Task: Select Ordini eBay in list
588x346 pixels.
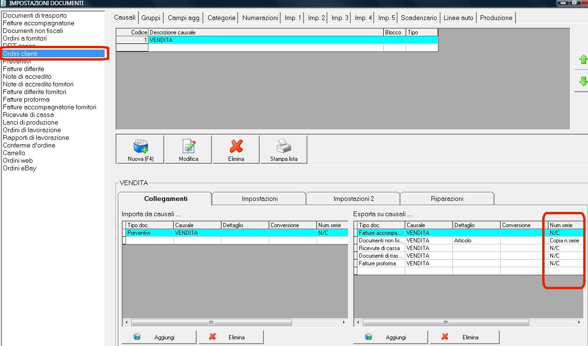Action: tap(20, 168)
